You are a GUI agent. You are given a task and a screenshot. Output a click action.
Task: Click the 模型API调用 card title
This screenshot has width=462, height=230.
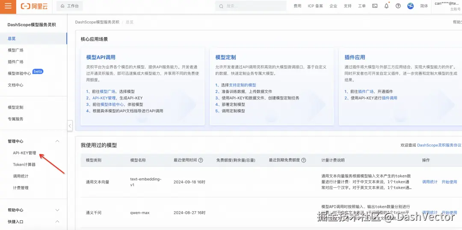pos(101,58)
